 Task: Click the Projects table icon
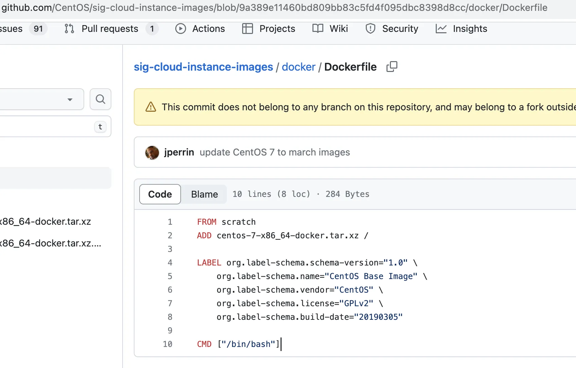(x=248, y=29)
